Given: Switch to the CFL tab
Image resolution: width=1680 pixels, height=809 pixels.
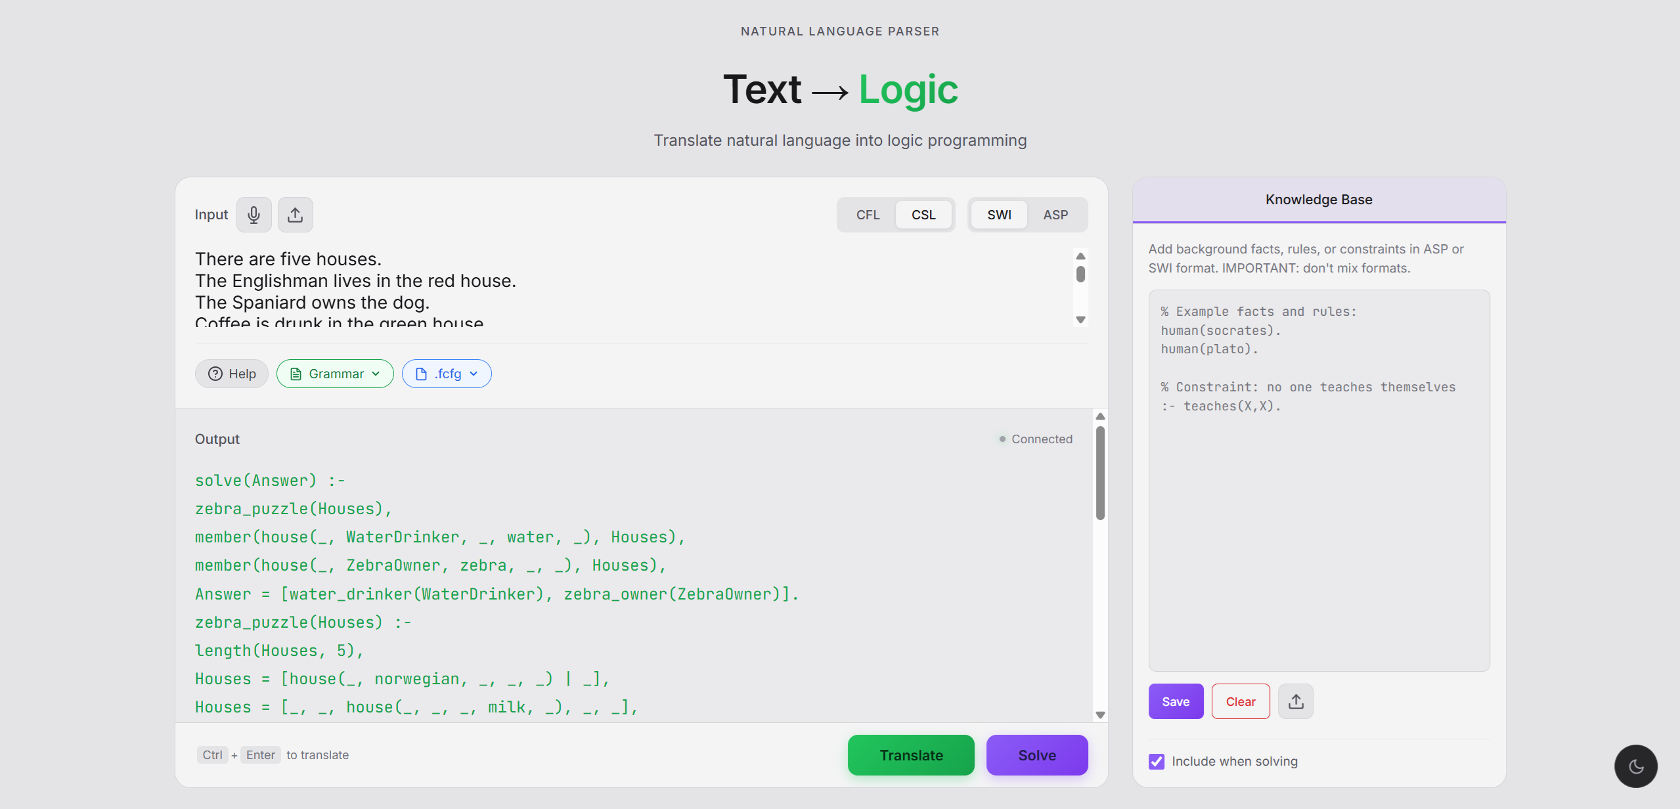Looking at the screenshot, I should click(x=868, y=214).
